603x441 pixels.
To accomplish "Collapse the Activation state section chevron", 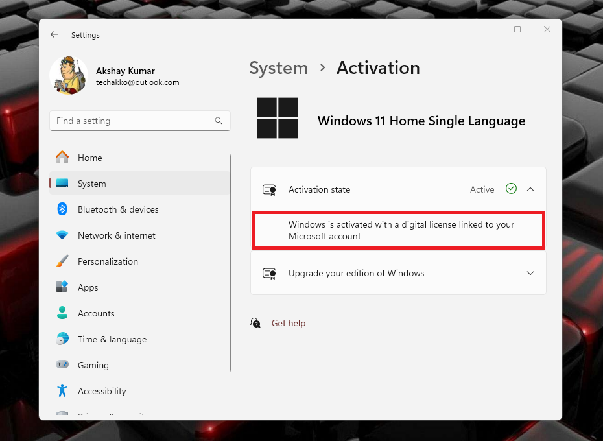I will pyautogui.click(x=530, y=189).
